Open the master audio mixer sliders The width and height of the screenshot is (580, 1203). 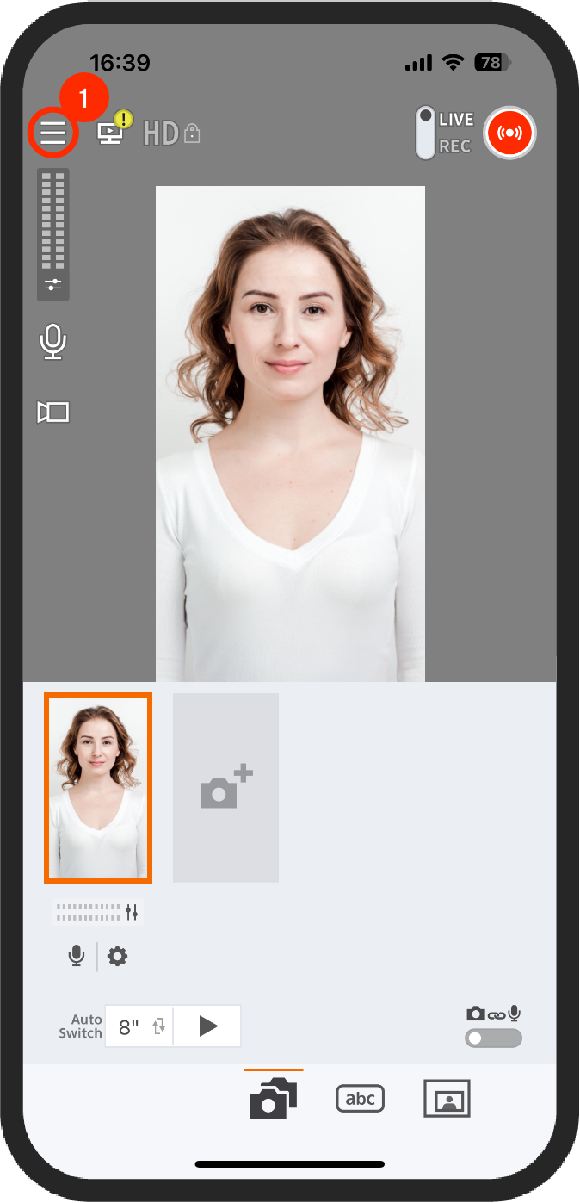(53, 284)
